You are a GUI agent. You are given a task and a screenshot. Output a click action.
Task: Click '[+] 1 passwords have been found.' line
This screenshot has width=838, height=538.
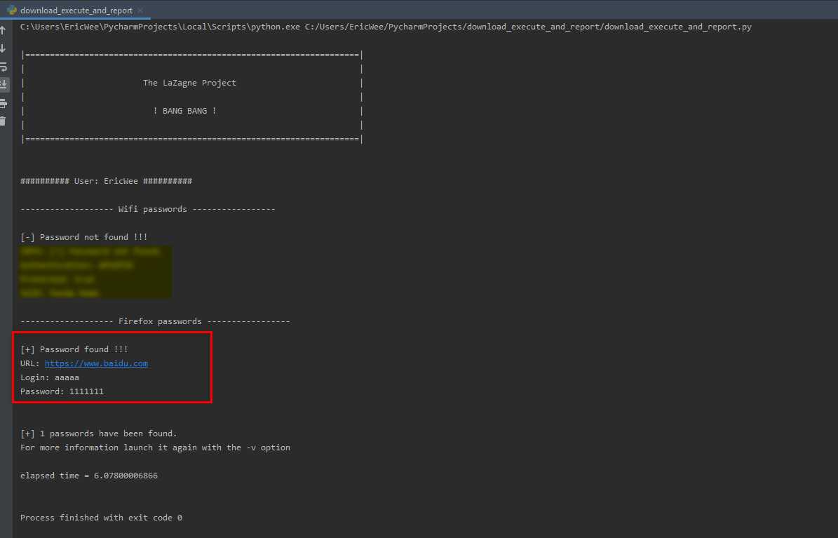tap(98, 433)
